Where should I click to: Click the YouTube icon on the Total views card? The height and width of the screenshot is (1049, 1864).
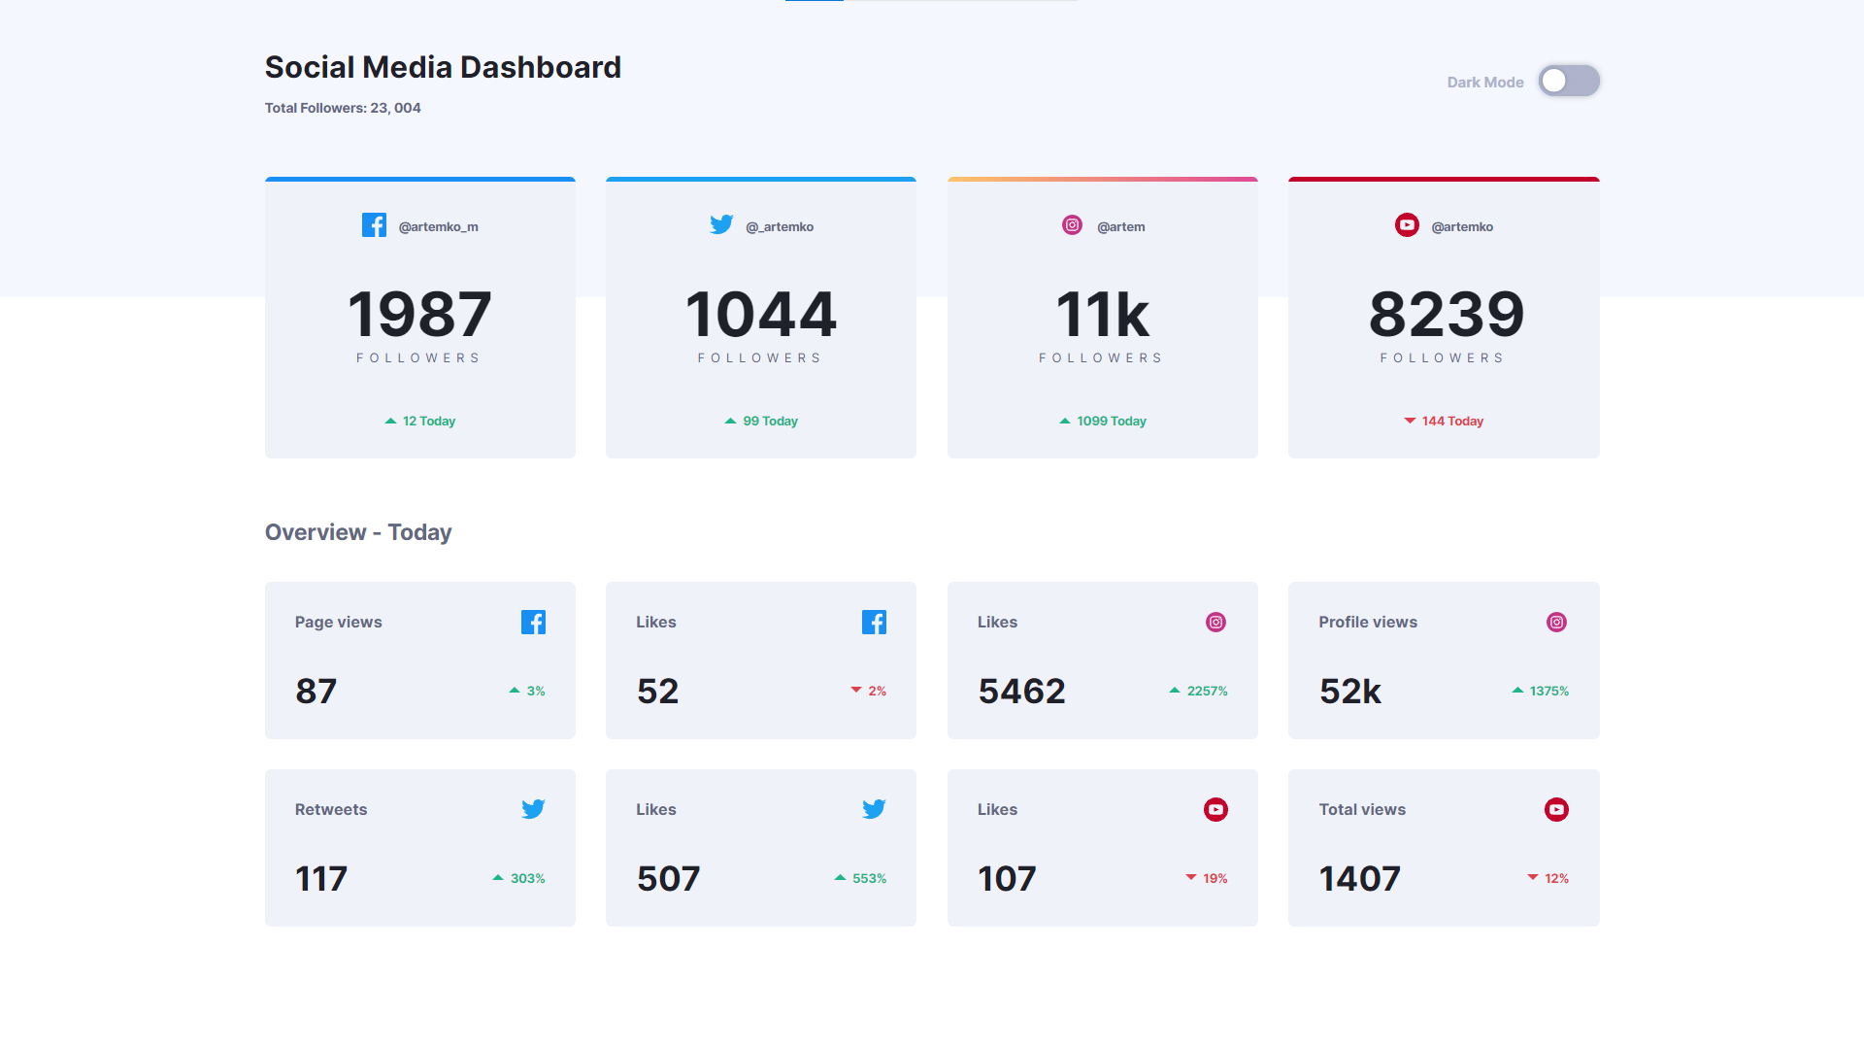(x=1557, y=808)
